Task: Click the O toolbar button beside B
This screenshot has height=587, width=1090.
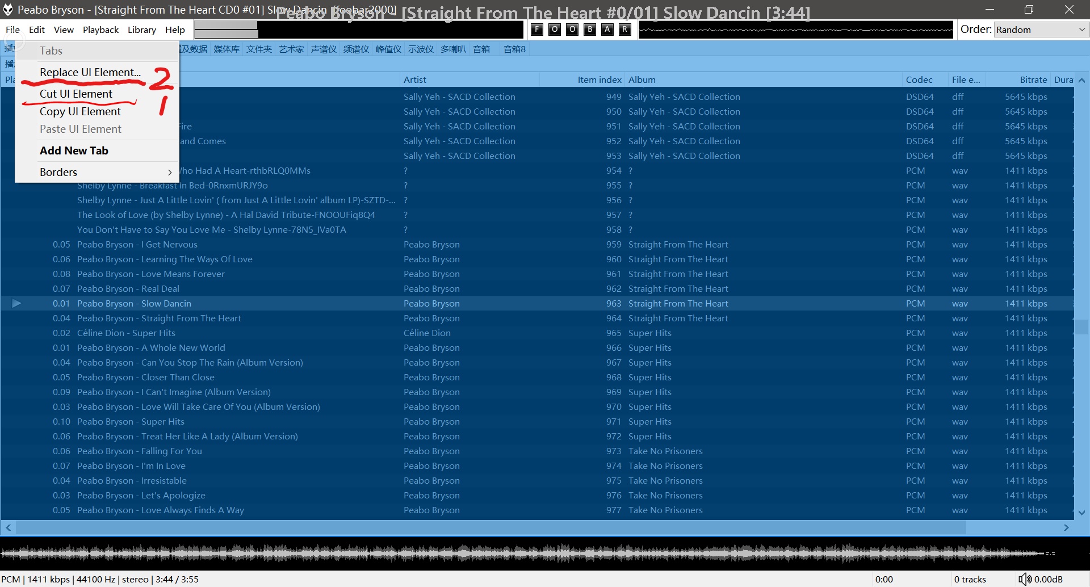Action: 572,30
